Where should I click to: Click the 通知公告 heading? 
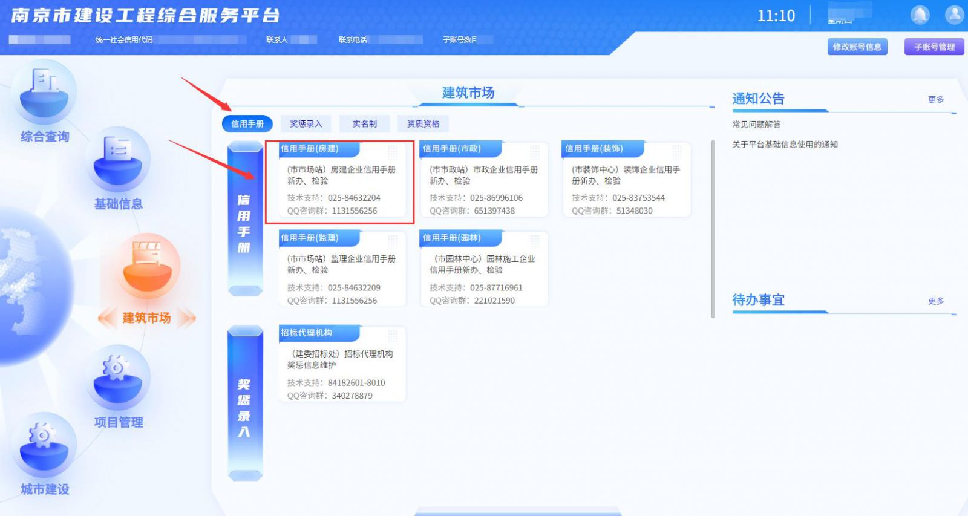click(758, 99)
